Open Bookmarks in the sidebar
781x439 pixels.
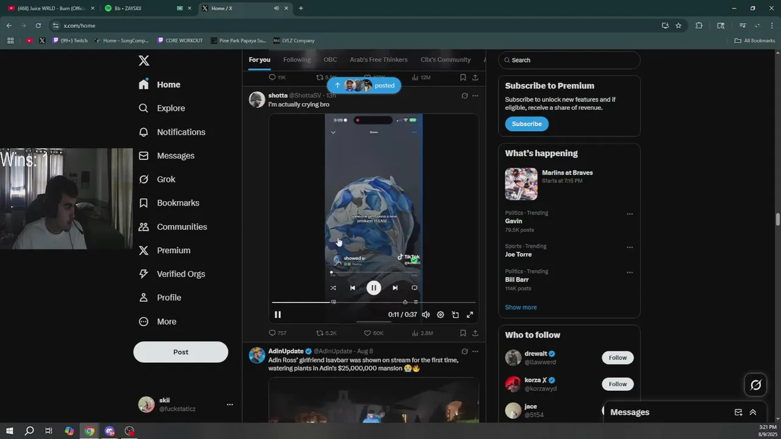tap(169, 203)
